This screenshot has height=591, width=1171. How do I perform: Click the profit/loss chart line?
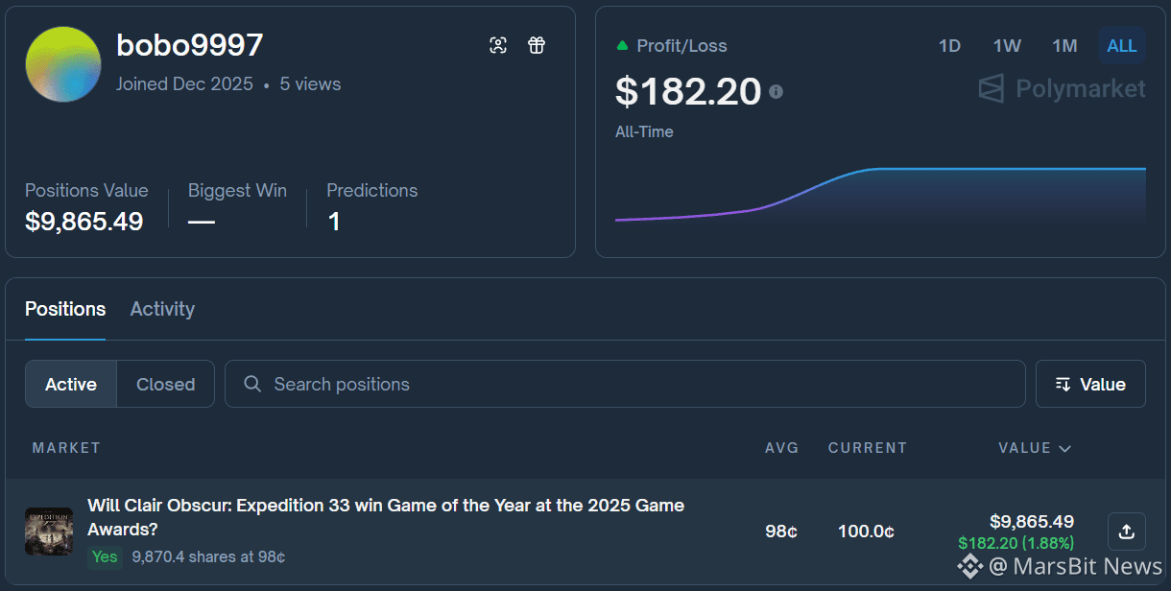(880, 195)
